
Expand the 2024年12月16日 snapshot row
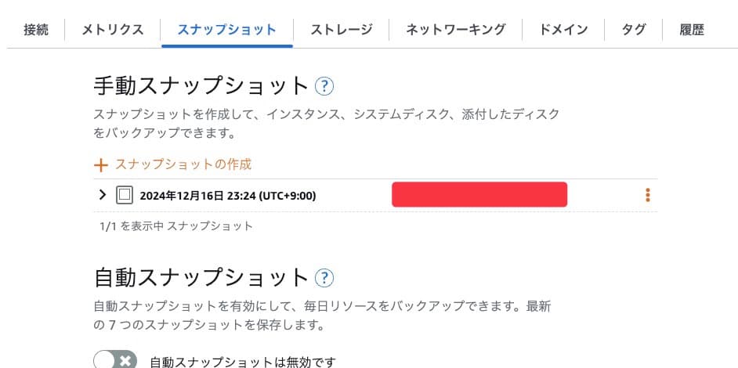click(102, 194)
